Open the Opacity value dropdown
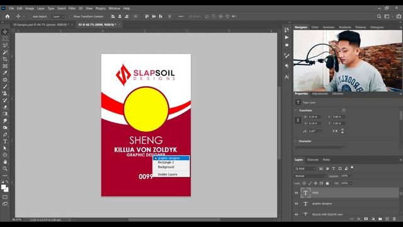The image size is (403, 227). point(351,176)
